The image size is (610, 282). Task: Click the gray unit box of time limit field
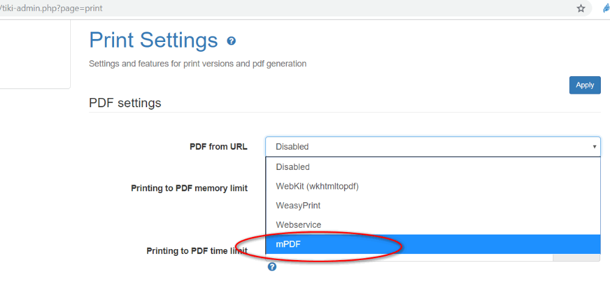pos(576,258)
